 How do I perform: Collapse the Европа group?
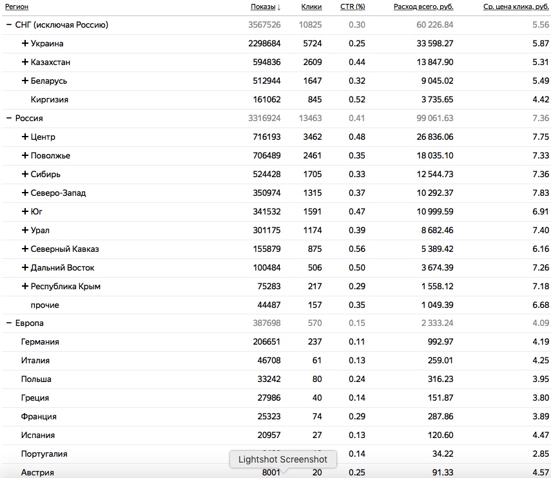[x=9, y=323]
